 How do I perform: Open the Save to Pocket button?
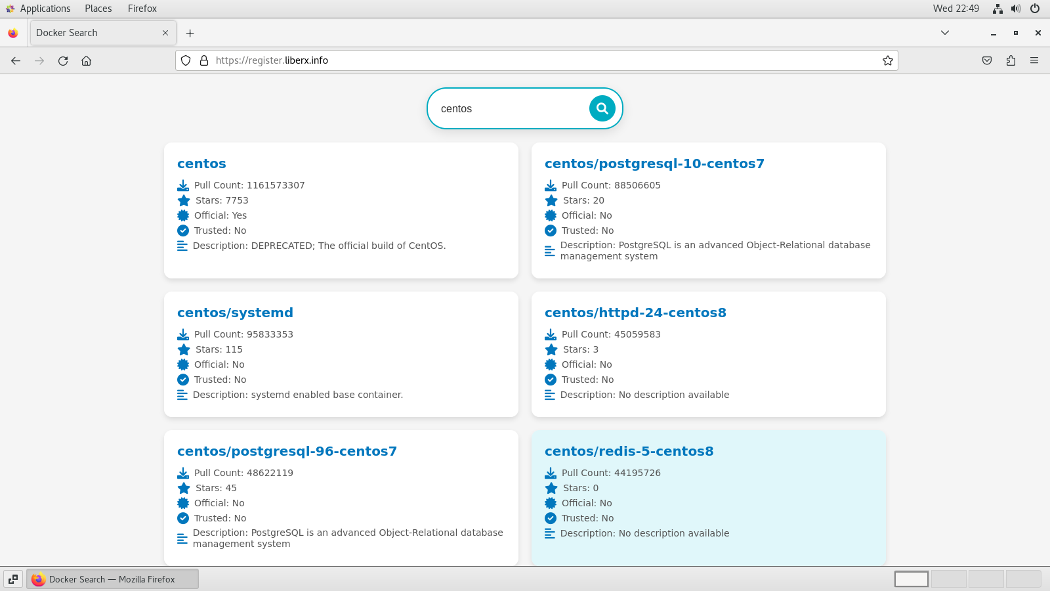pyautogui.click(x=987, y=60)
